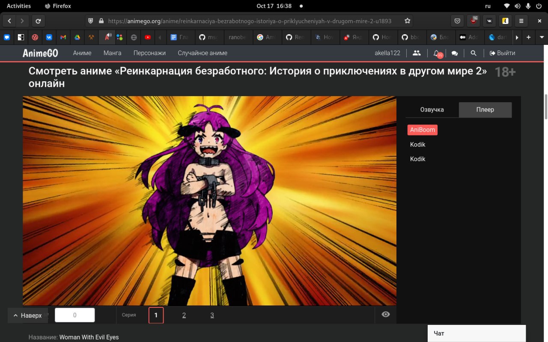
Task: Reload the page with the refresh button
Action: tap(38, 21)
